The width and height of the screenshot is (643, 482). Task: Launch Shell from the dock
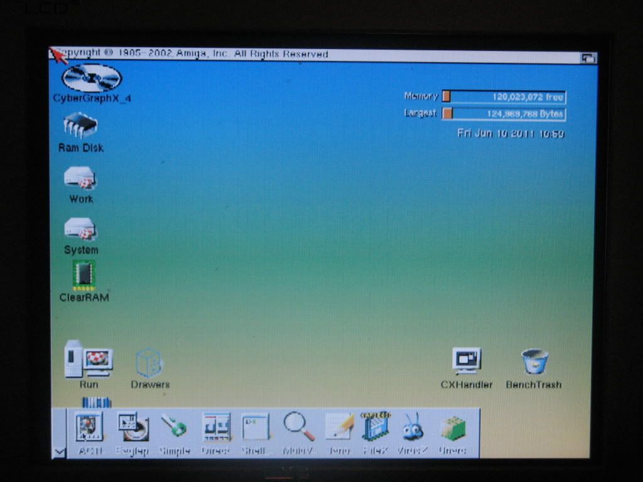point(255,428)
